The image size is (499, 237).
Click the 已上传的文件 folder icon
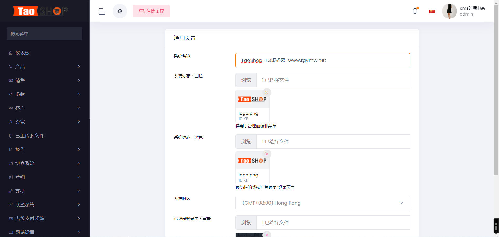[x=11, y=136]
